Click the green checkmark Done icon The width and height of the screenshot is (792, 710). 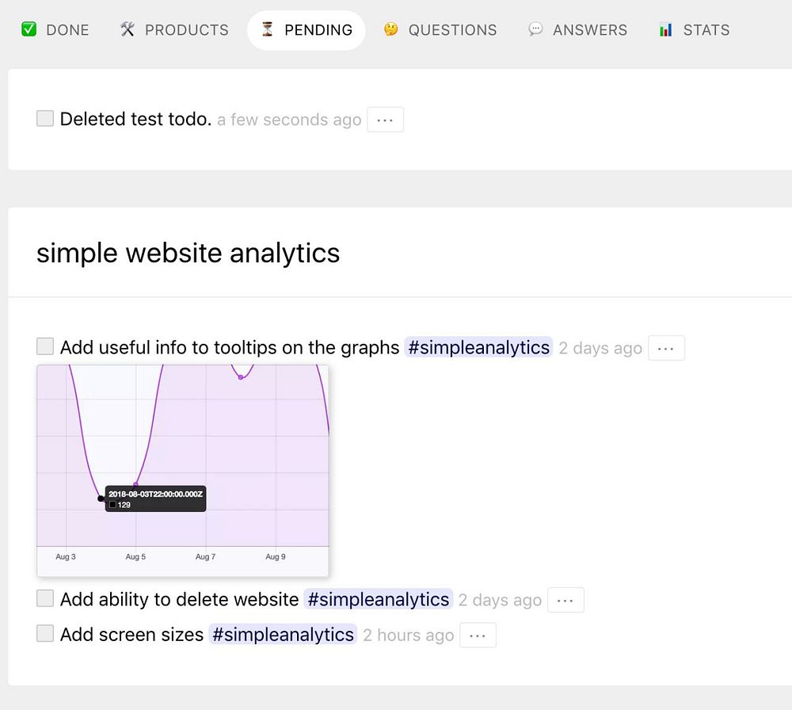point(29,30)
